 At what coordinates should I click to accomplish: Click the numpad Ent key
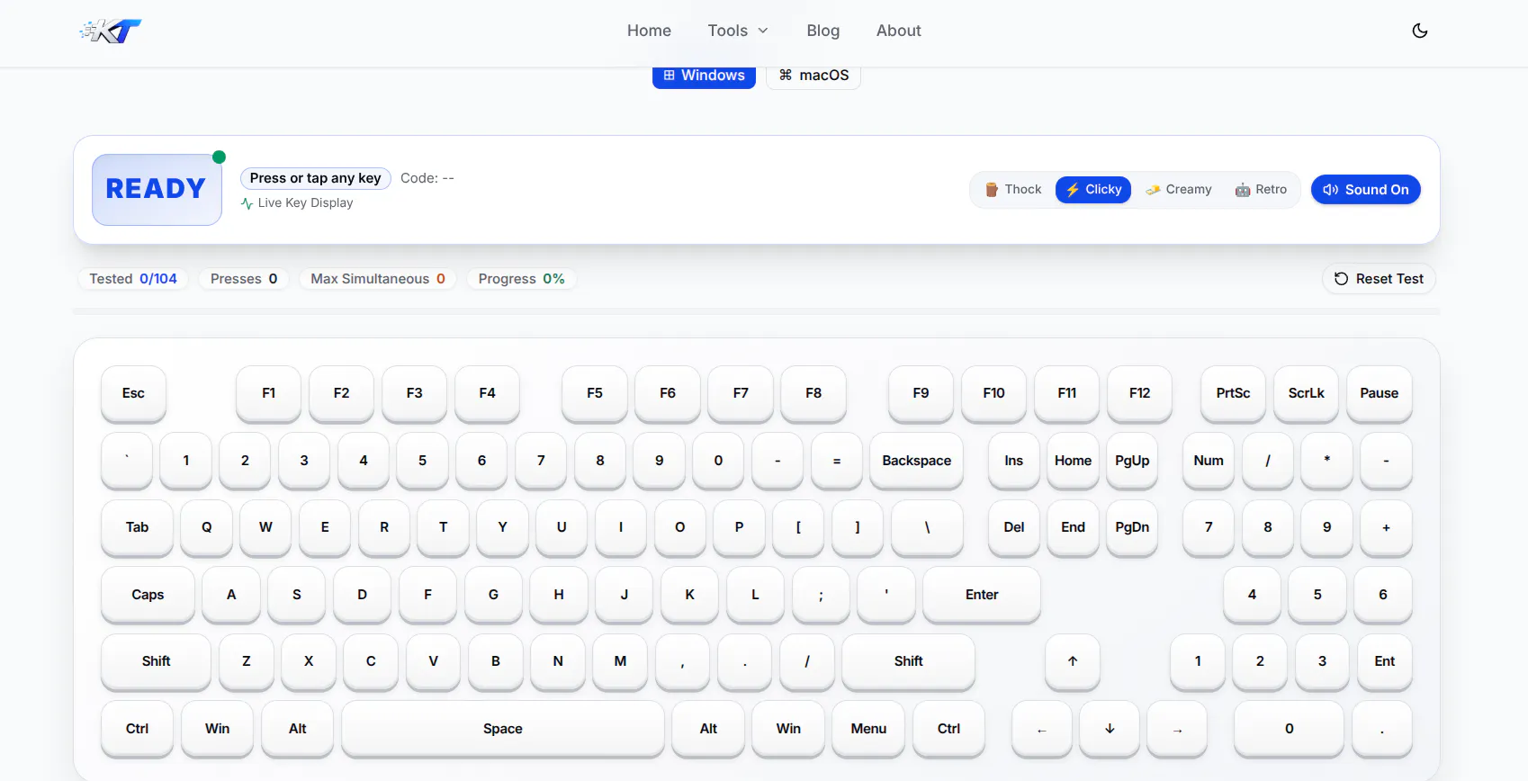pyautogui.click(x=1384, y=661)
